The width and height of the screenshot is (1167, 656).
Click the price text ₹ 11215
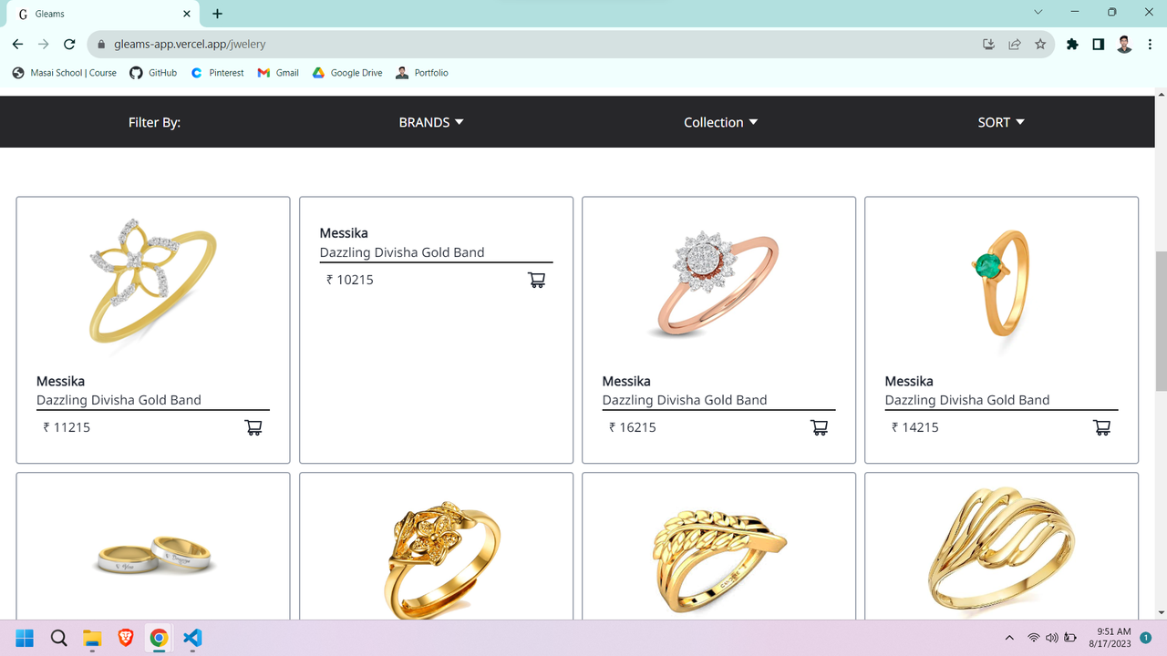(x=67, y=427)
